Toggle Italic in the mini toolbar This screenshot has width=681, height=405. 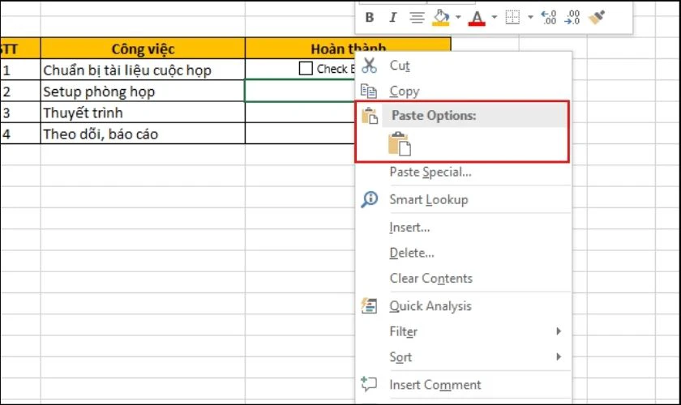pyautogui.click(x=393, y=17)
